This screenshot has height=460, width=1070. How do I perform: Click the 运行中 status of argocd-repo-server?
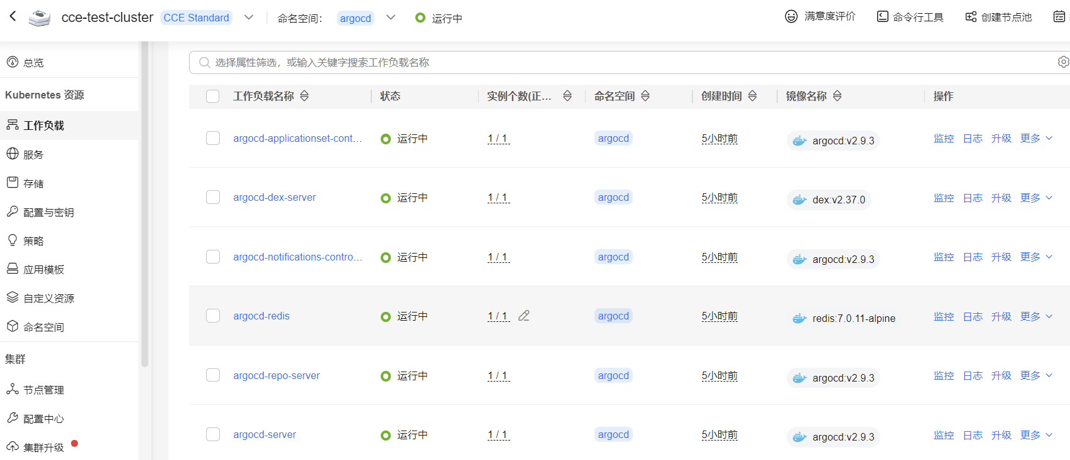pyautogui.click(x=412, y=375)
